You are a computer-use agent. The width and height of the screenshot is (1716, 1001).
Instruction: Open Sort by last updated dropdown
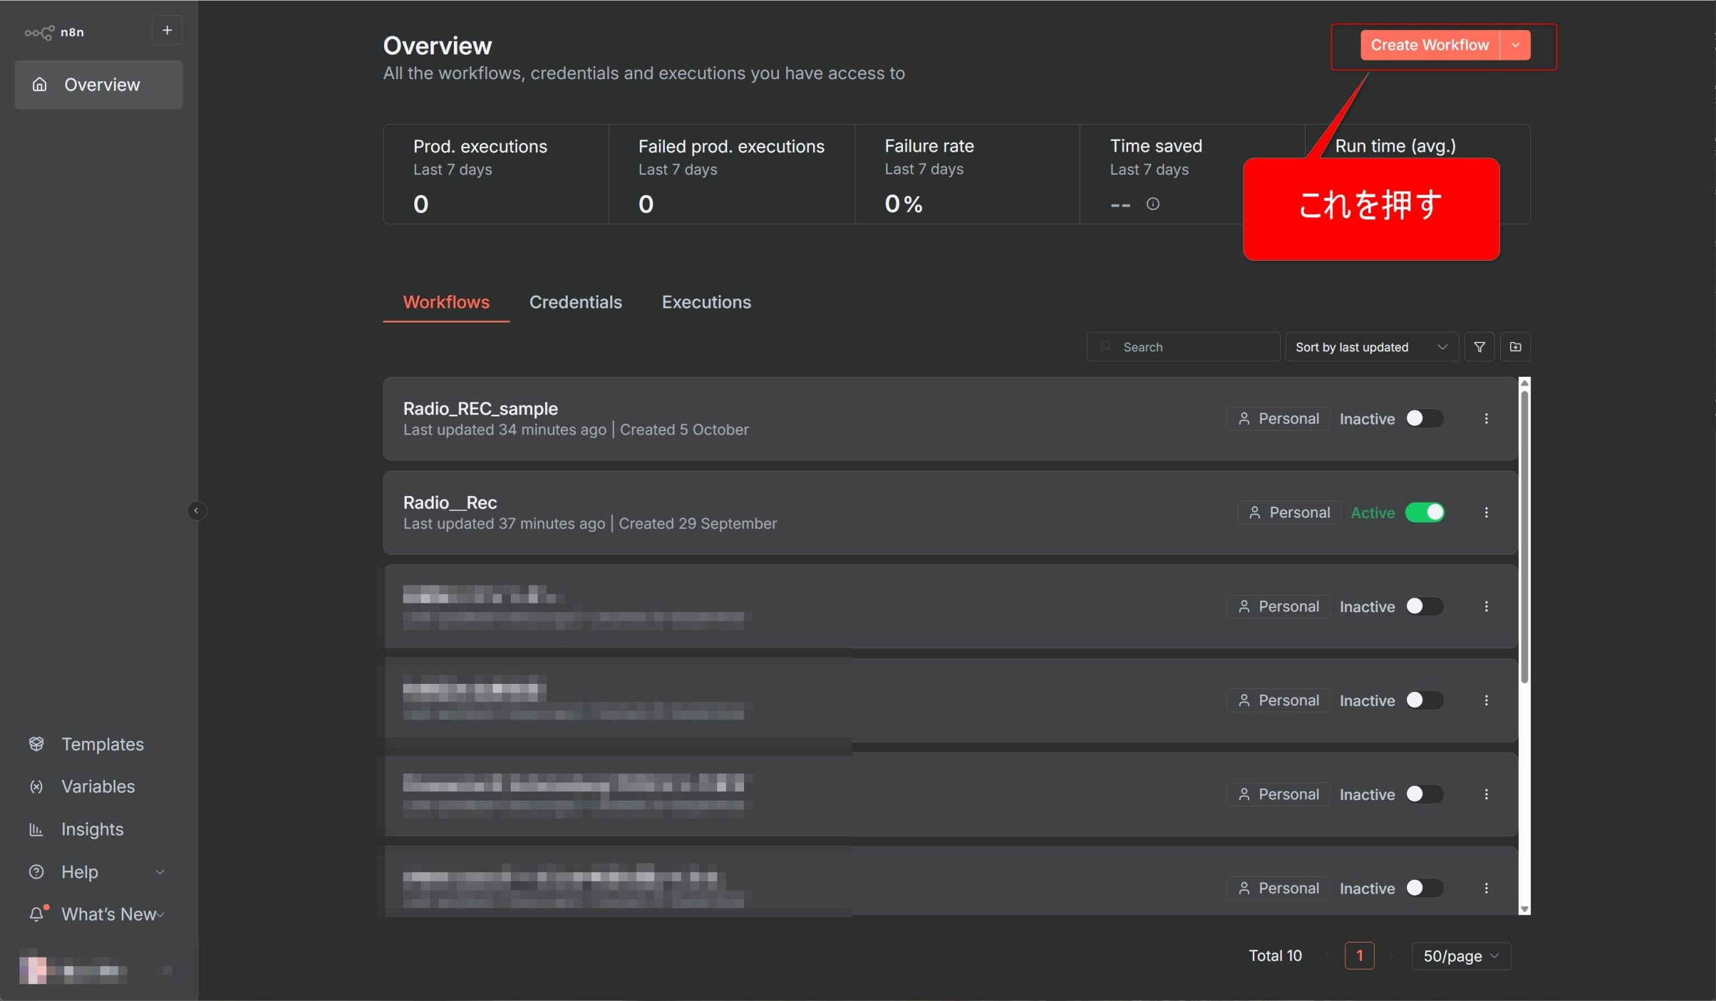[x=1371, y=347]
